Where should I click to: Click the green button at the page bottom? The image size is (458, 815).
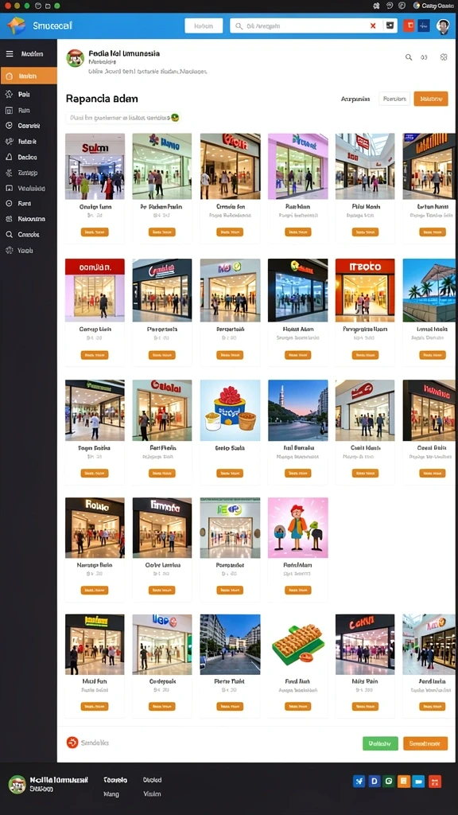(380, 743)
